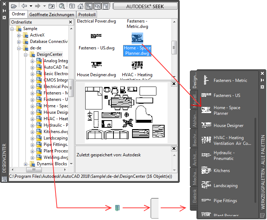Collapse the DesignCenter folder node
Screen dimensions: 267x220
[x=25, y=55]
